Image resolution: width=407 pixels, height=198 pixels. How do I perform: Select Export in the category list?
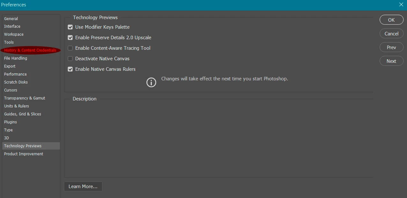click(31, 66)
